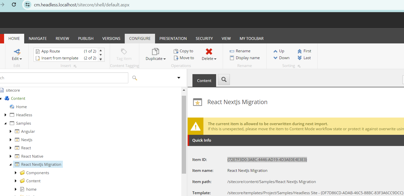Click the red X Delete icon
Image resolution: width=404 pixels, height=196 pixels.
(x=209, y=52)
